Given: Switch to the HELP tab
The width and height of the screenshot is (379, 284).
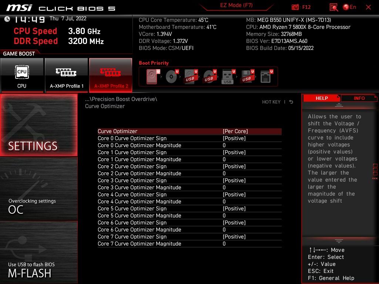Looking at the screenshot, I should point(322,98).
